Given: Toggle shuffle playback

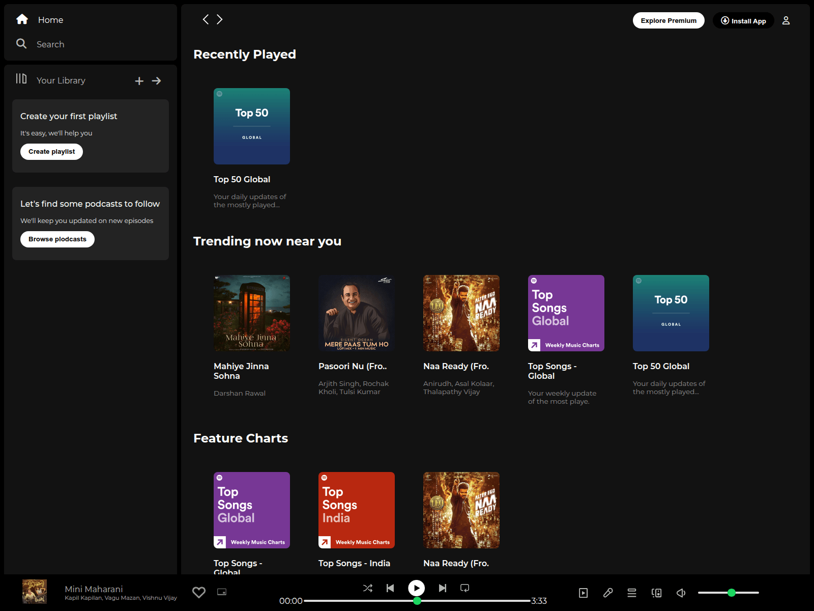Looking at the screenshot, I should (368, 588).
